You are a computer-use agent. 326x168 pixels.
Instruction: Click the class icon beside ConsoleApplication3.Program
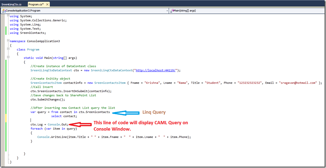tap(4, 10)
